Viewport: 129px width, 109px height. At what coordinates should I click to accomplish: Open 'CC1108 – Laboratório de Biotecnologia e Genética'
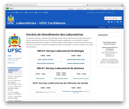(14, 88)
